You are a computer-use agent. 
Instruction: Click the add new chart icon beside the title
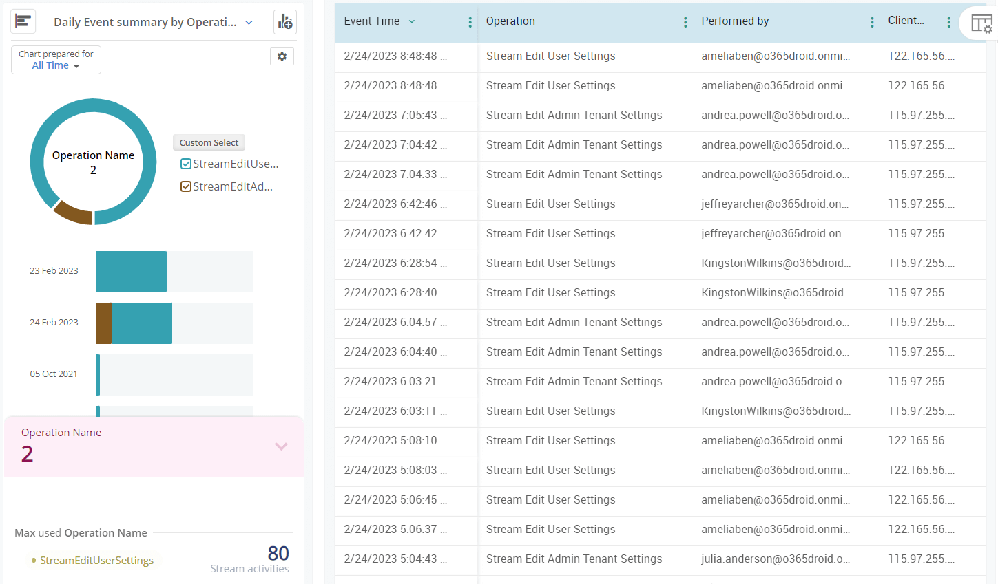284,21
